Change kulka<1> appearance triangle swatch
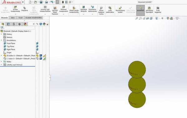The image size is (187, 118). coord(44,56)
